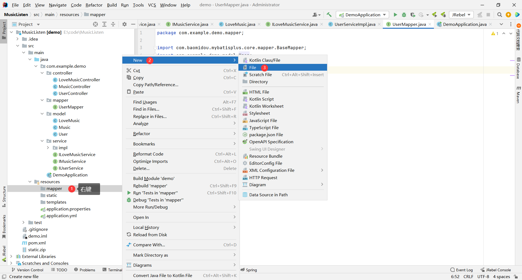Click Collapse All in the Project panel
522x280 pixels.
coord(113,24)
